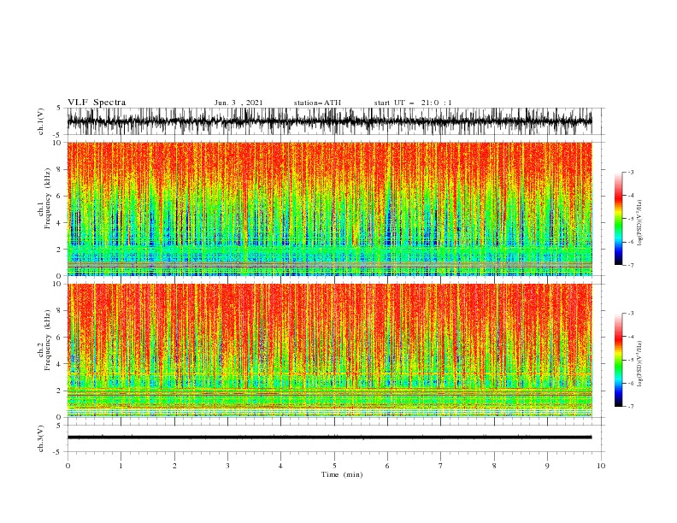Click the '-3' value on upper colorbar
Screen dimensions: 677x523
tap(631, 172)
